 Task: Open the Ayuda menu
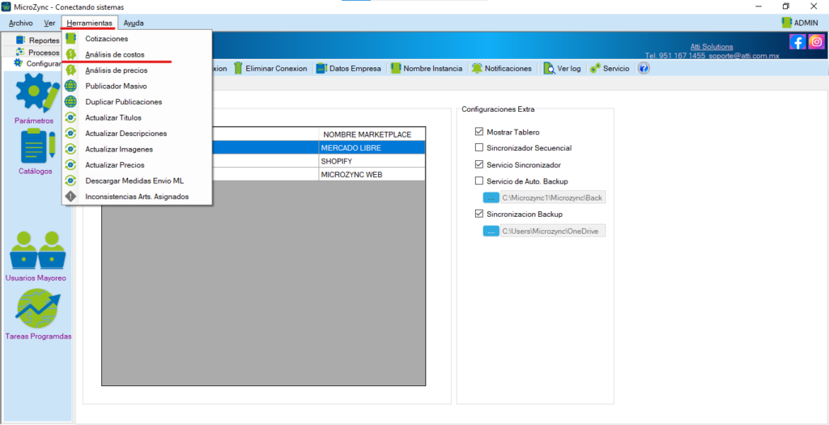[134, 23]
